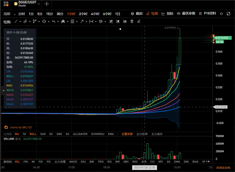Click the 自适应坐标 auto-scale button
Screen dimensions: 235x172
(x=222, y=167)
